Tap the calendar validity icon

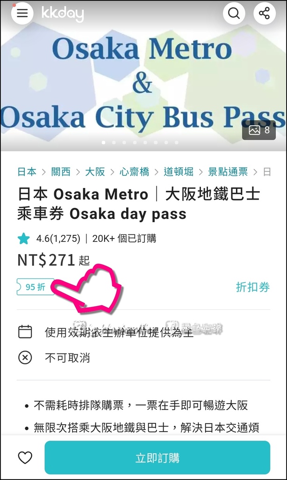pos(25,332)
